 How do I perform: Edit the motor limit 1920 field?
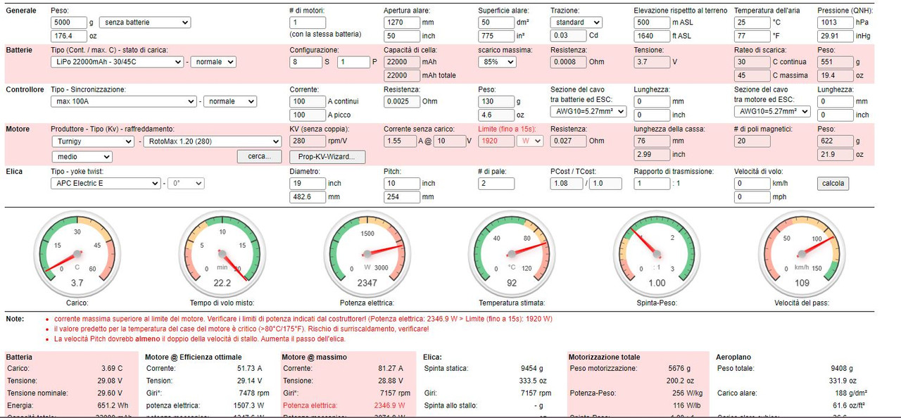coord(496,141)
